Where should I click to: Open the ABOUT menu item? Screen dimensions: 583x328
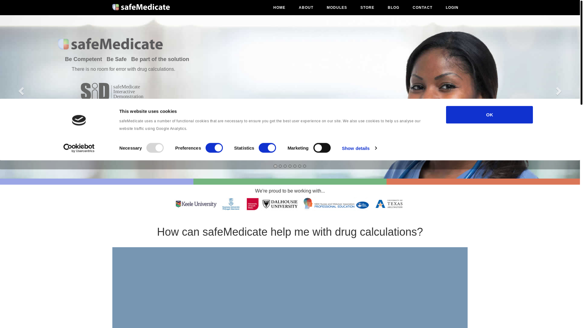[306, 8]
